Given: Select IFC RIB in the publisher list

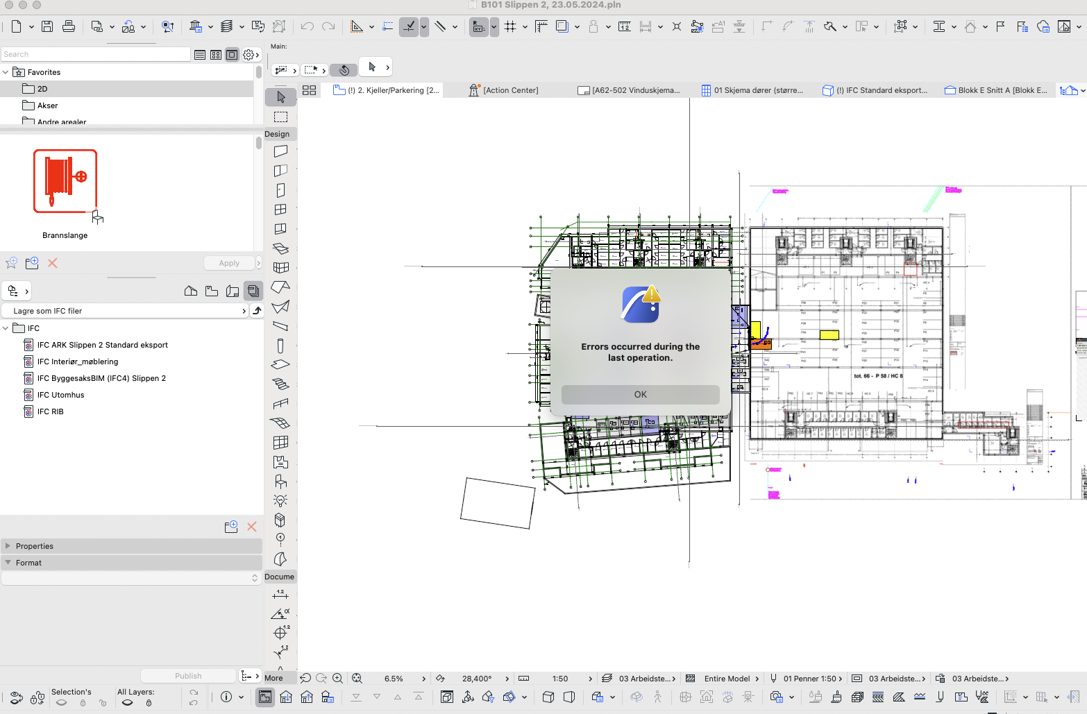Looking at the screenshot, I should 50,411.
